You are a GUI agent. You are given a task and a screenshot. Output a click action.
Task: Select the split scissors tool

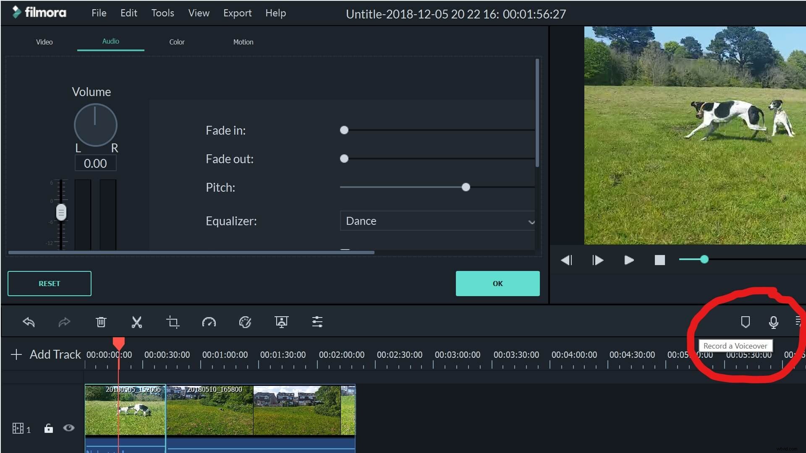point(136,322)
